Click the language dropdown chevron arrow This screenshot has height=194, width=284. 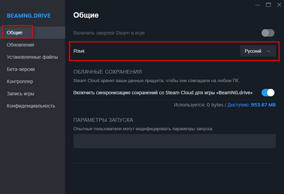268,51
